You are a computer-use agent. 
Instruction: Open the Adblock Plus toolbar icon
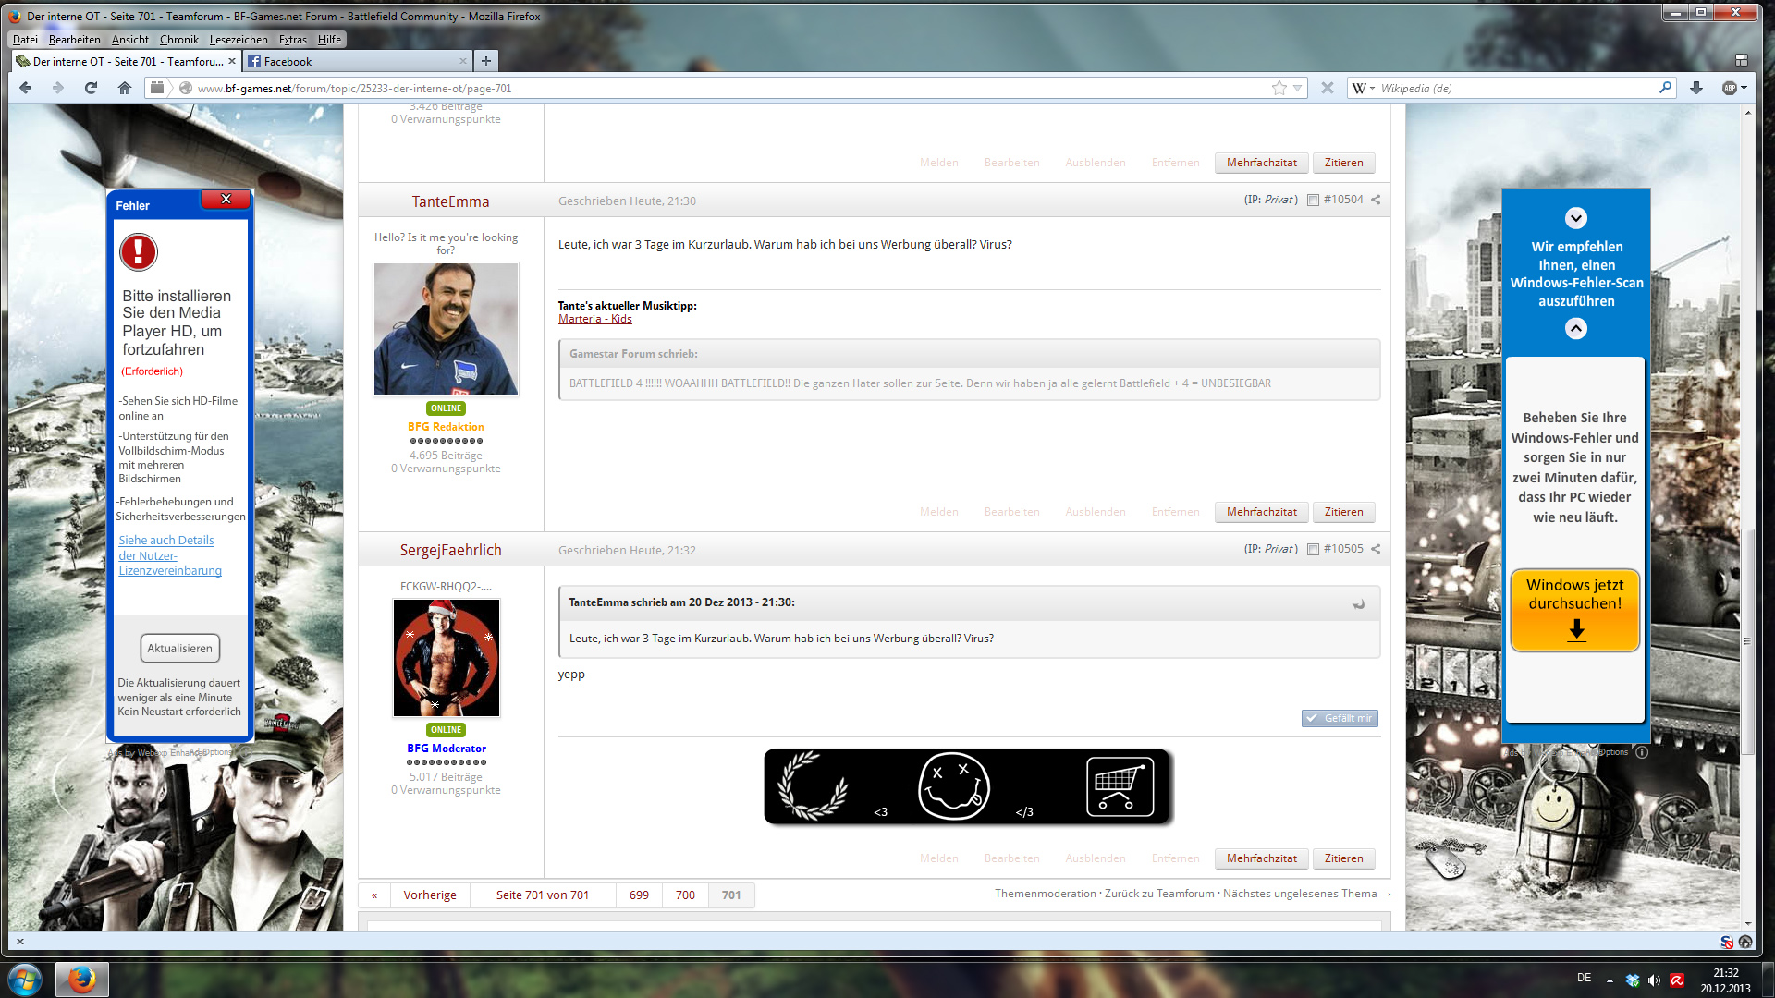1730,88
